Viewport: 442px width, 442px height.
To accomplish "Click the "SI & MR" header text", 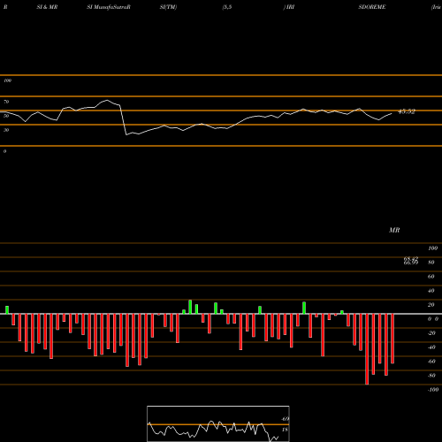I will [x=47, y=7].
